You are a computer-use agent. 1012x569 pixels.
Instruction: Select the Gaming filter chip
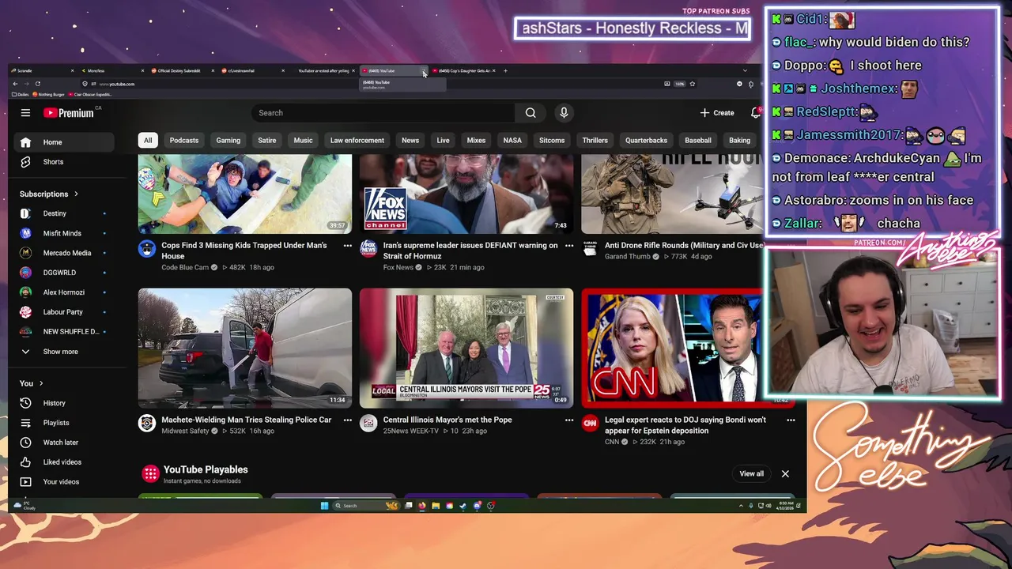pos(228,141)
